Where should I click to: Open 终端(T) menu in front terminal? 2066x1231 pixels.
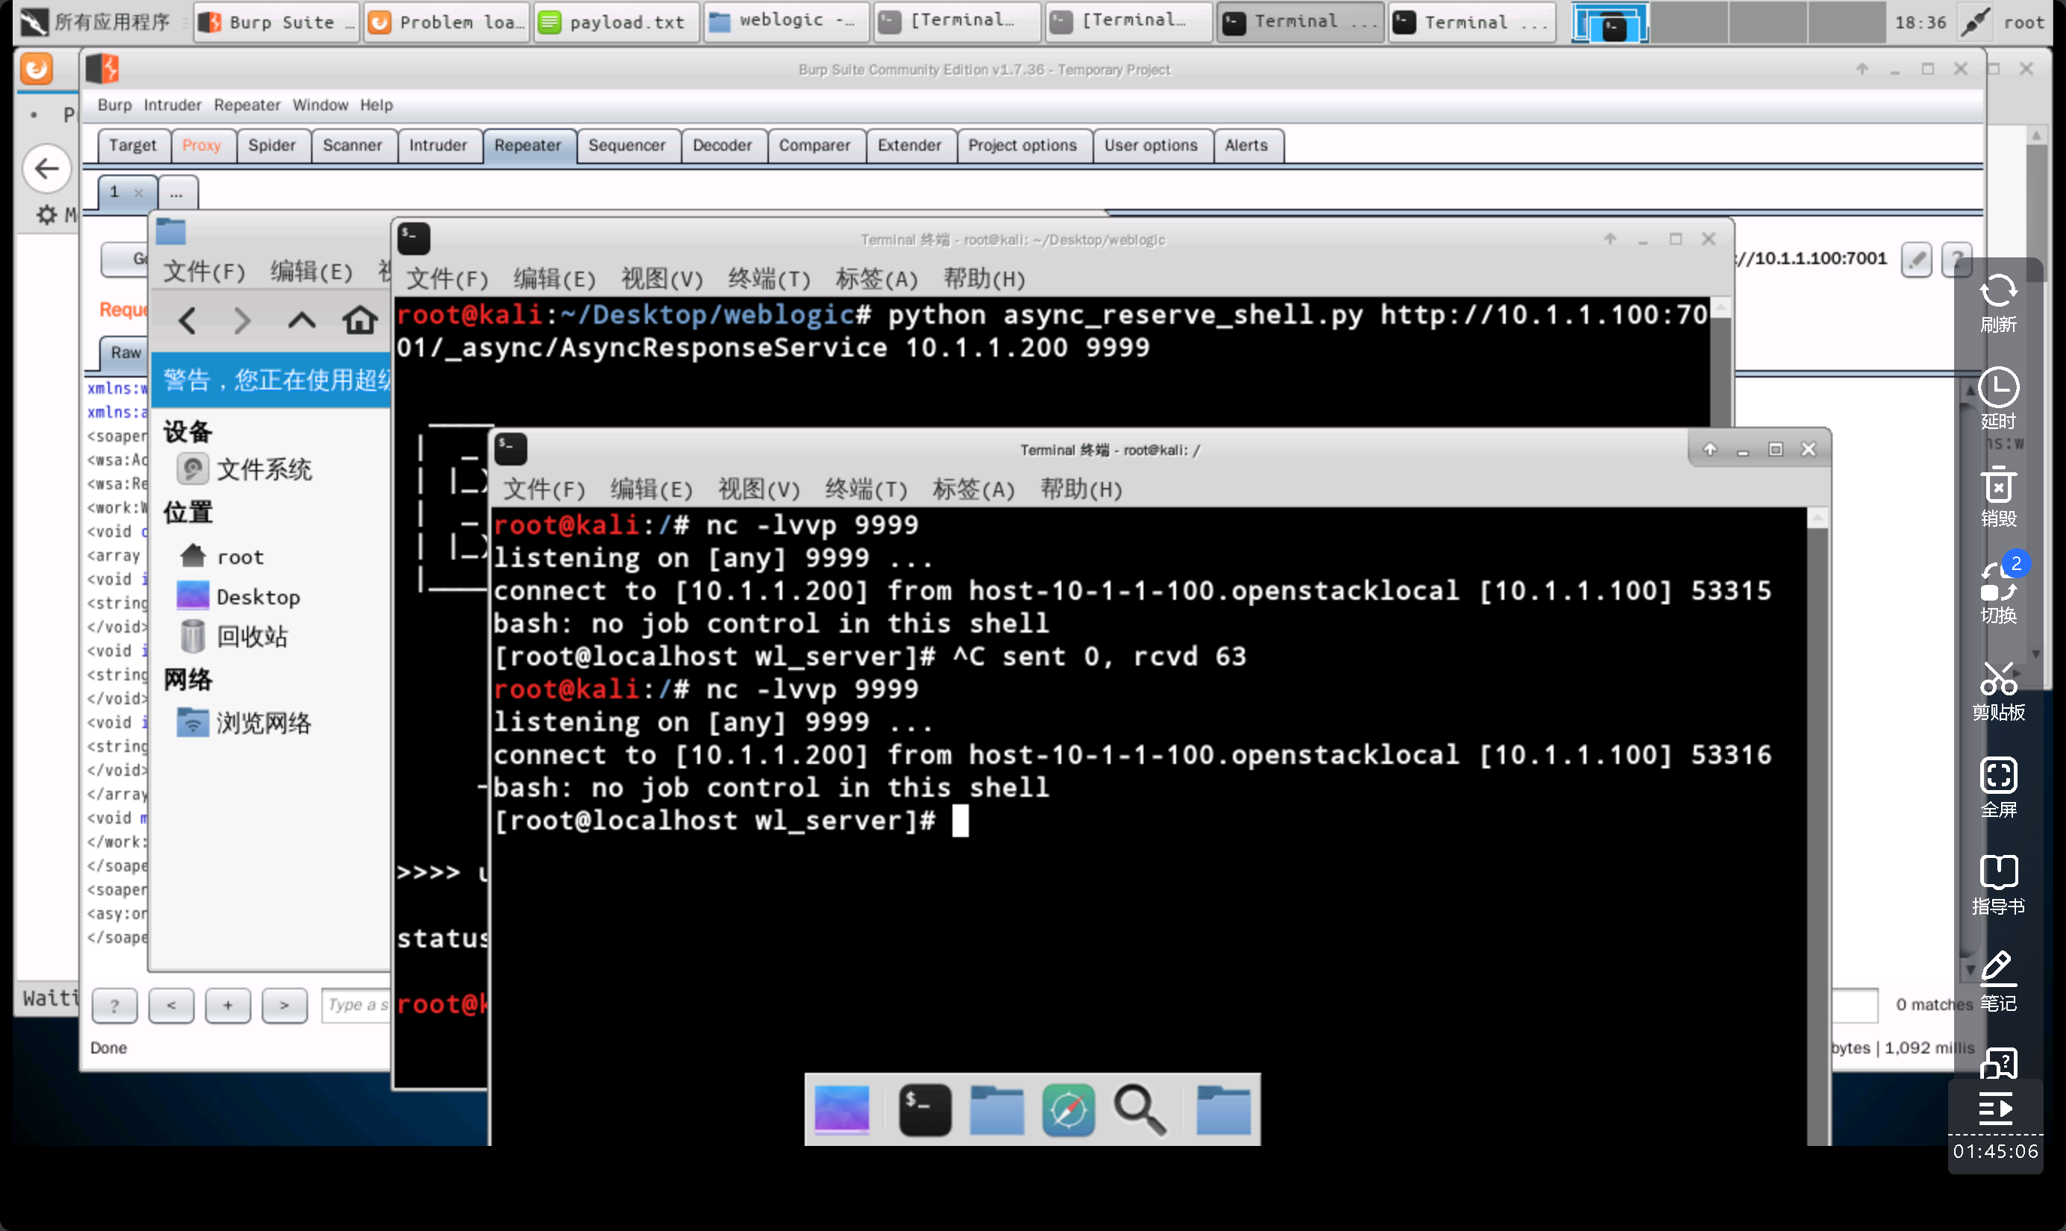tap(865, 489)
